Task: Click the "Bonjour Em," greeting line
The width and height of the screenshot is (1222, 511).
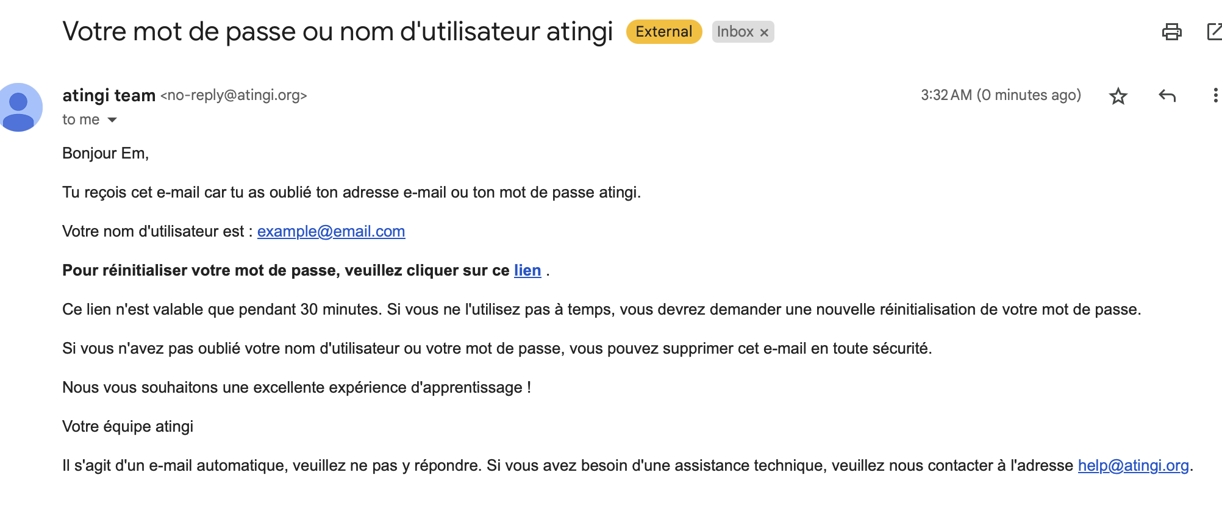Action: pos(105,154)
